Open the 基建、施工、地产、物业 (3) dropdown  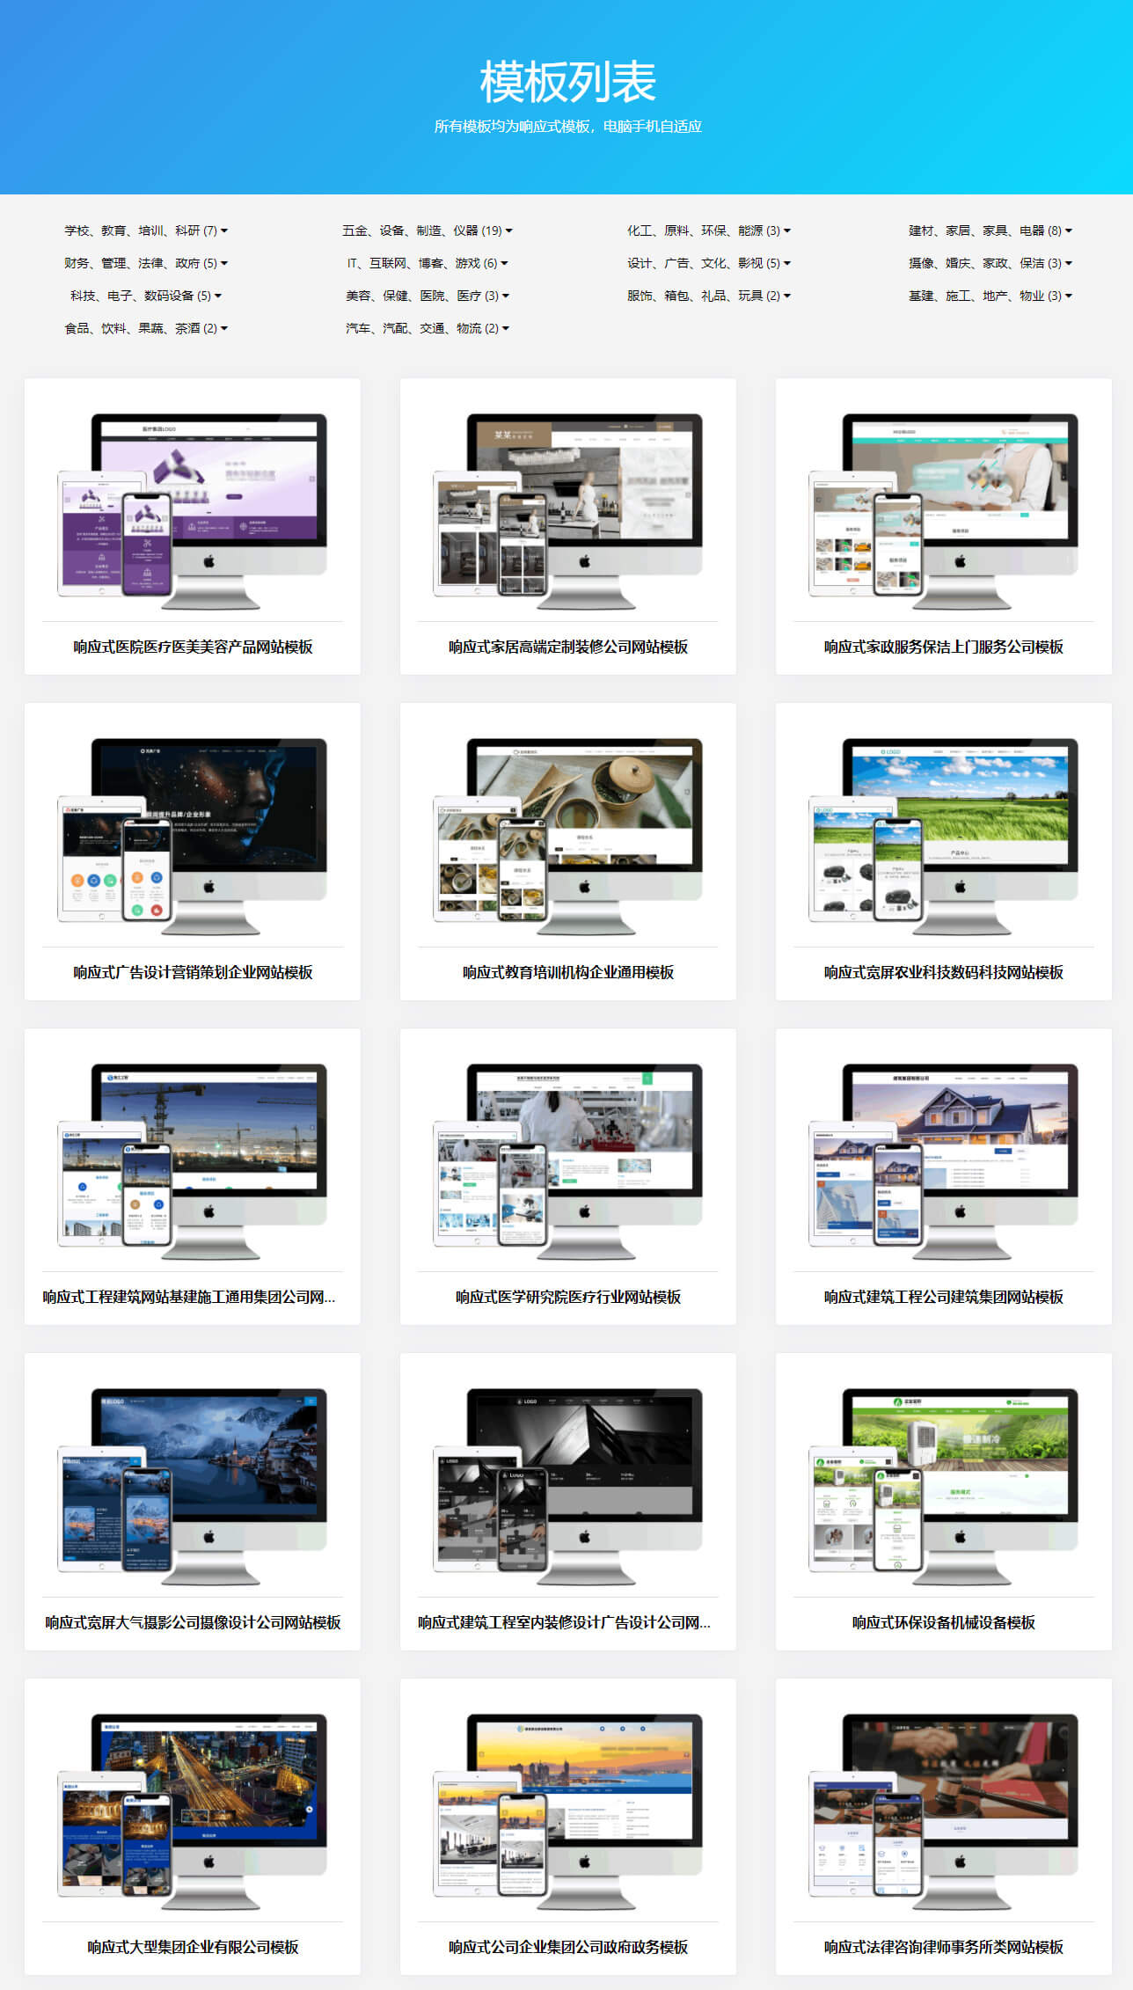point(990,296)
